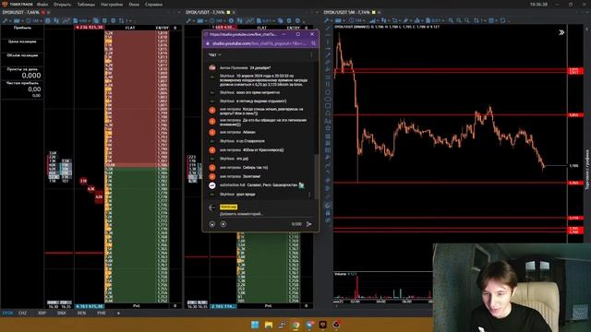Click the Чистая прибыль value 0,00
The height and width of the screenshot is (332, 591).
pos(34,89)
